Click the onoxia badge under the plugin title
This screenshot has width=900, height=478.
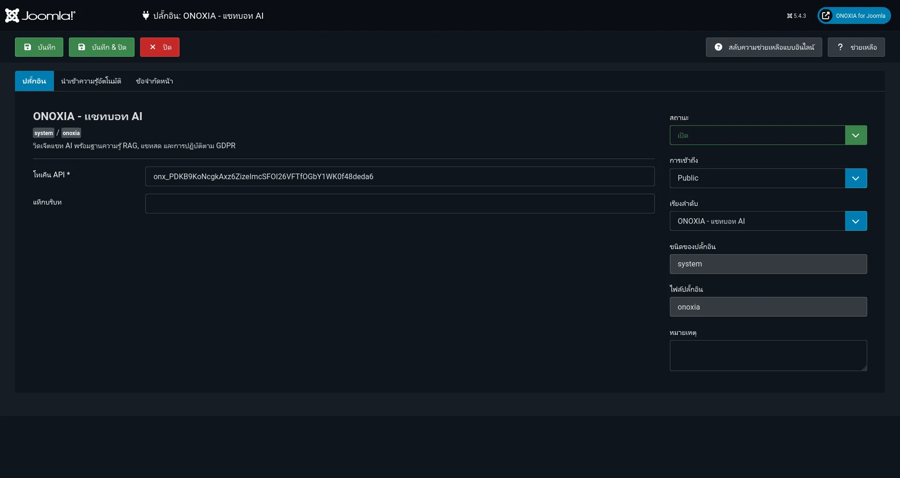click(x=71, y=133)
